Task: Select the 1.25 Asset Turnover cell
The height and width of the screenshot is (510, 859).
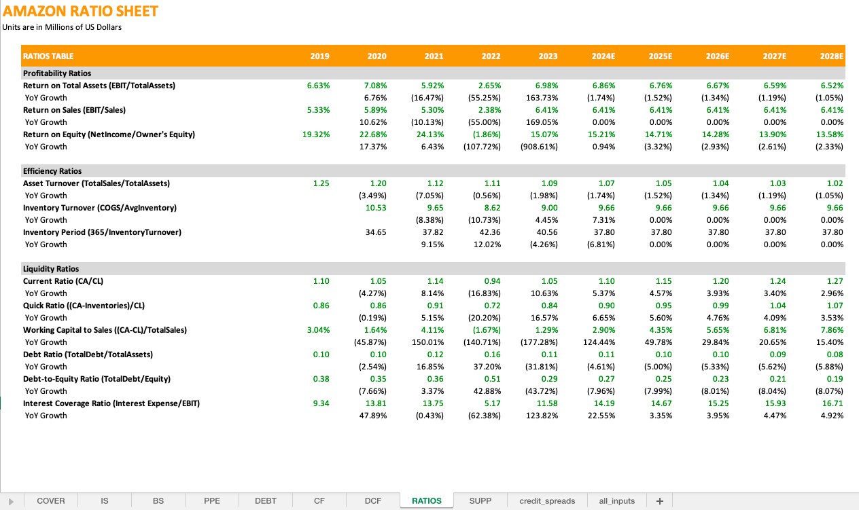Action: click(322, 183)
